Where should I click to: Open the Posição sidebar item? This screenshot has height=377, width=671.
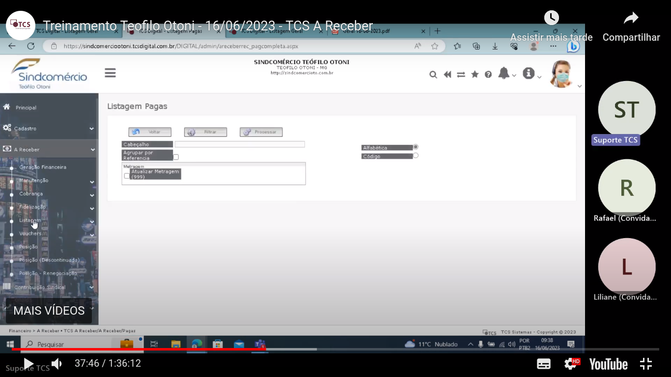point(28,247)
